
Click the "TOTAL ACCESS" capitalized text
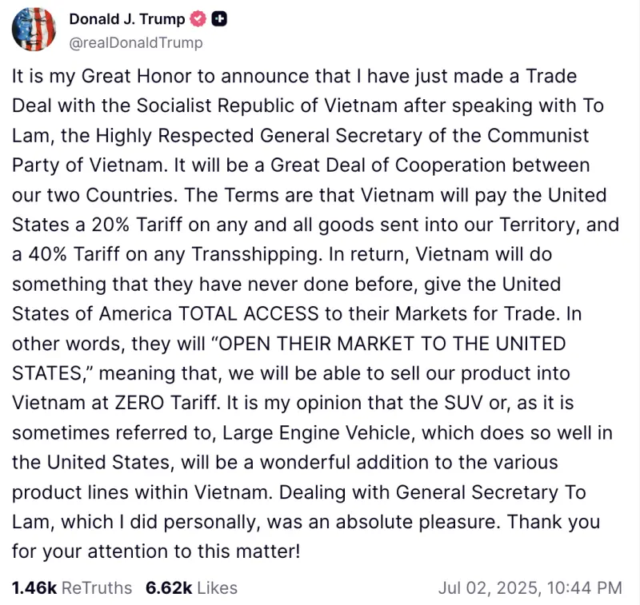(x=249, y=314)
